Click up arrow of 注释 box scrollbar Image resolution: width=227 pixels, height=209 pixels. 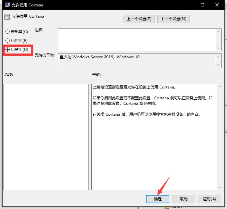pyautogui.click(x=219, y=31)
